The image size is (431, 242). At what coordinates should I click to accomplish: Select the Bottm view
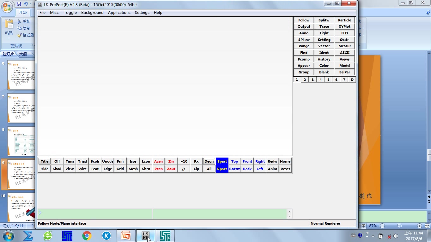[x=234, y=169]
